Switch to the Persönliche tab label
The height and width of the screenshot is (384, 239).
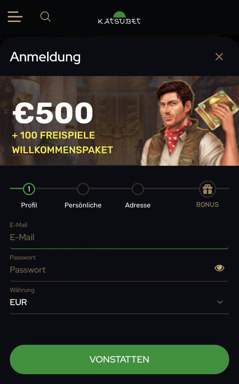[x=83, y=205]
